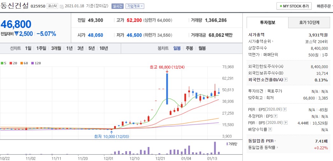
Task: Open the 빠른주문 dropdown
Action: [325, 6]
